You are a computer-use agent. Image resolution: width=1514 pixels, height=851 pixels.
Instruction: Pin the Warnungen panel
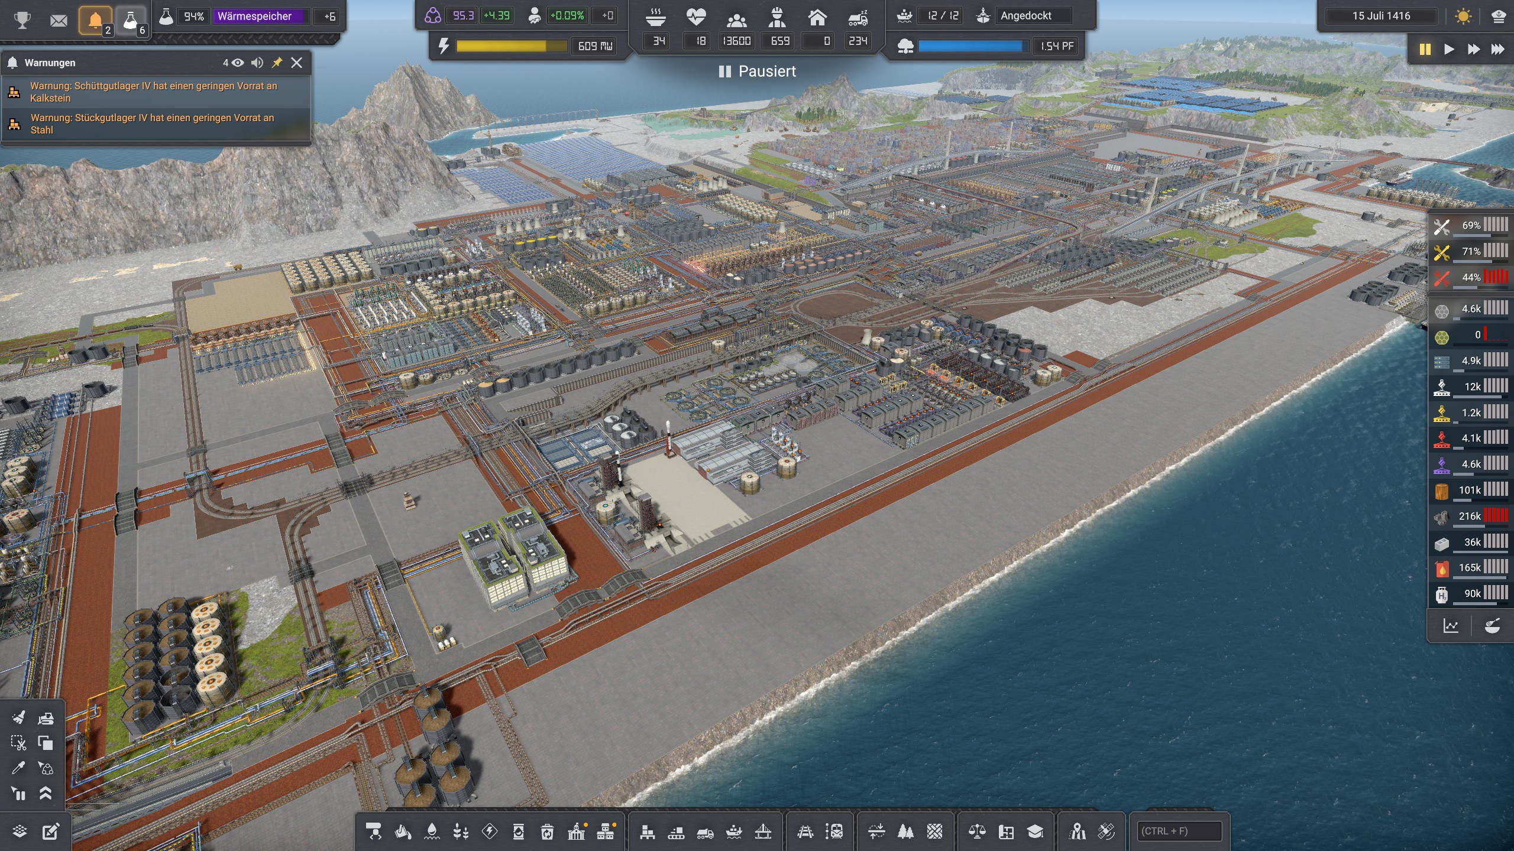[277, 63]
